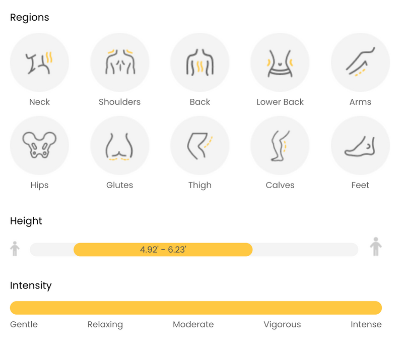Select the Vigorous intensity level
The image size is (403, 350).
[282, 324]
